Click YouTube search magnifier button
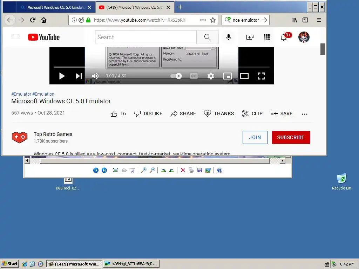This screenshot has width=359, height=269. tap(208, 37)
